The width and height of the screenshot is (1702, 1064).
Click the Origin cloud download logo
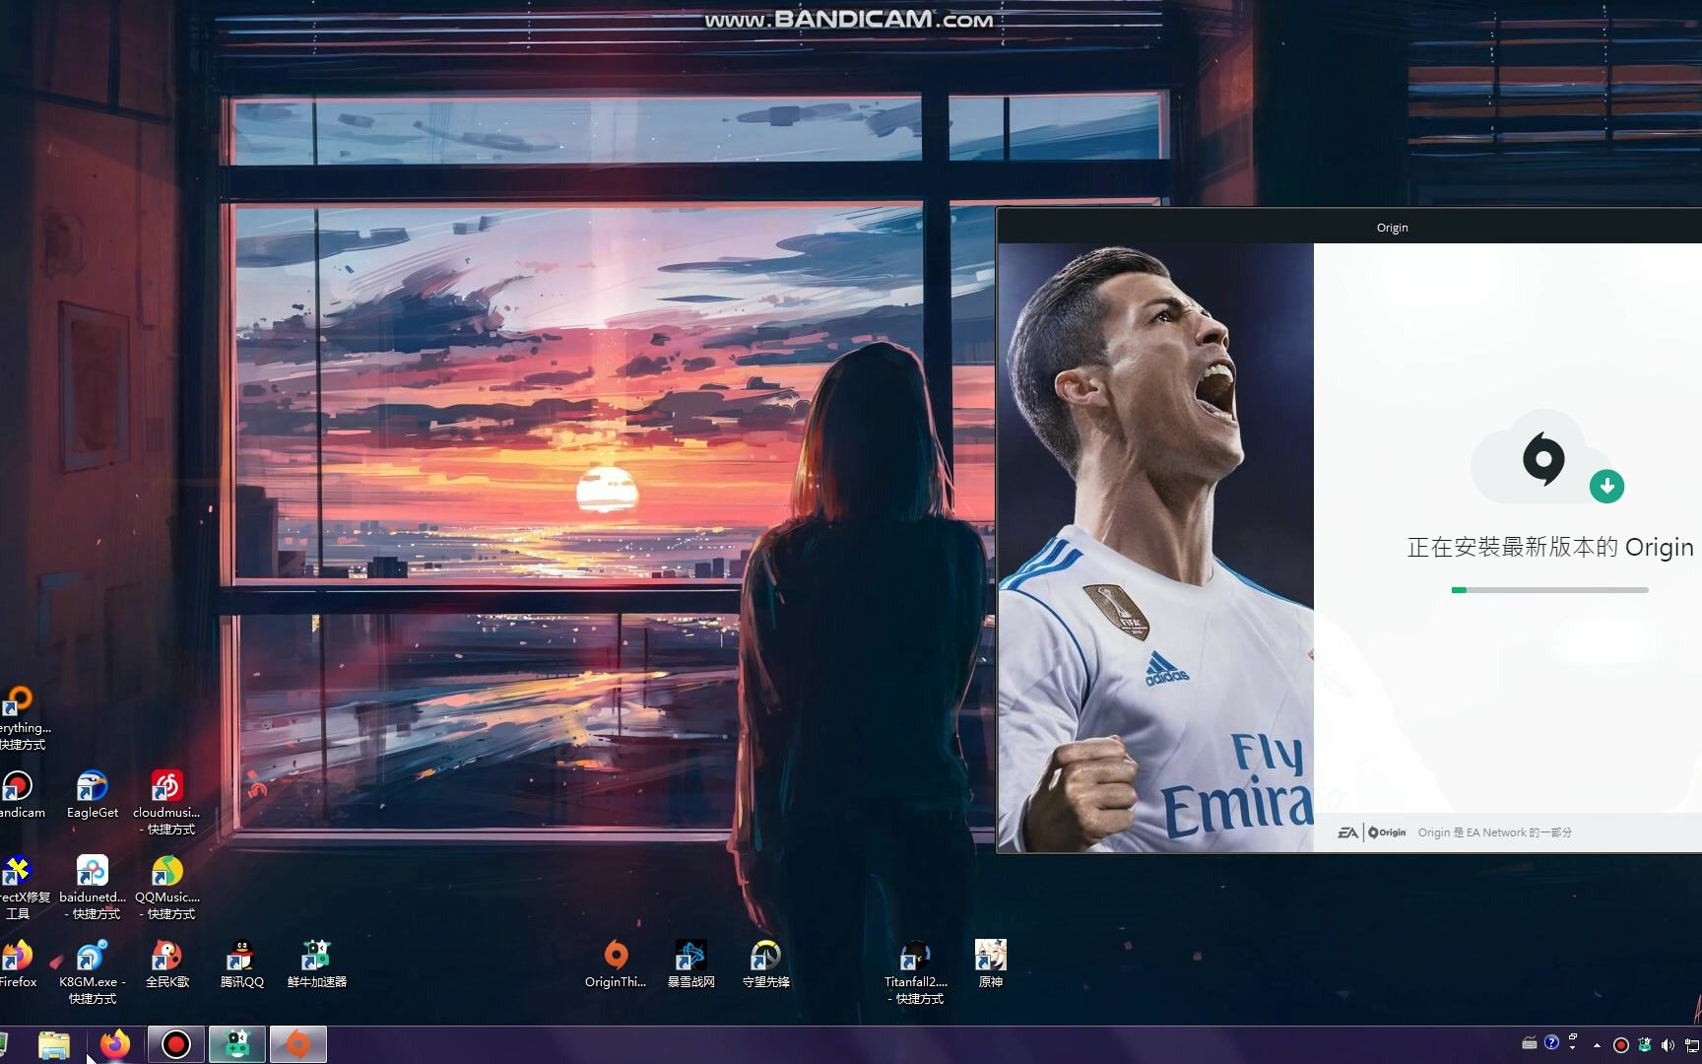1547,459
